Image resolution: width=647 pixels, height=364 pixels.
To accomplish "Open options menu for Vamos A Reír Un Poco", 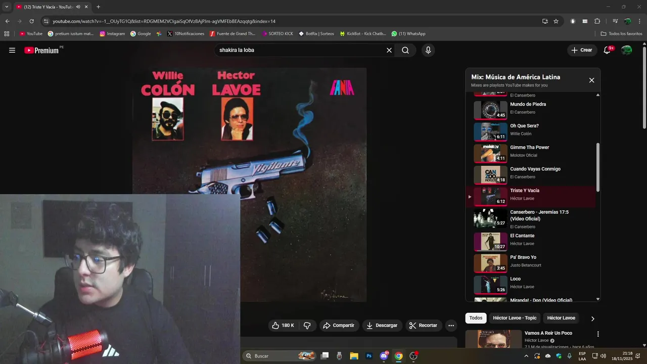I will 598,334.
